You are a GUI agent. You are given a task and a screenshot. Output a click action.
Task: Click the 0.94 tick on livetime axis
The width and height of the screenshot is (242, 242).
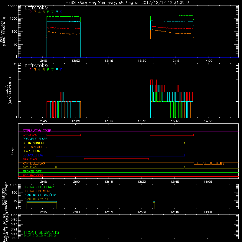point(14,229)
